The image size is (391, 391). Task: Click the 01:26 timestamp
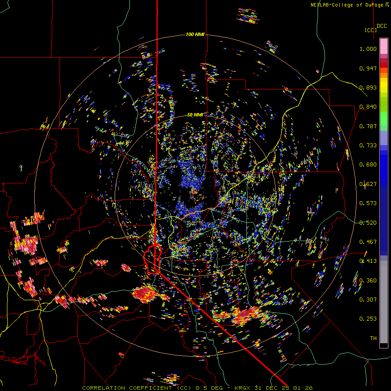tap(303, 388)
